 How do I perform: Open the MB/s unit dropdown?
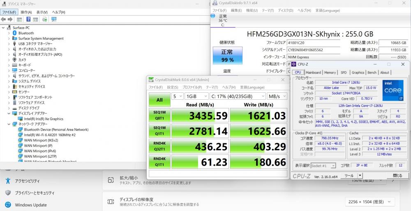pos(277,96)
